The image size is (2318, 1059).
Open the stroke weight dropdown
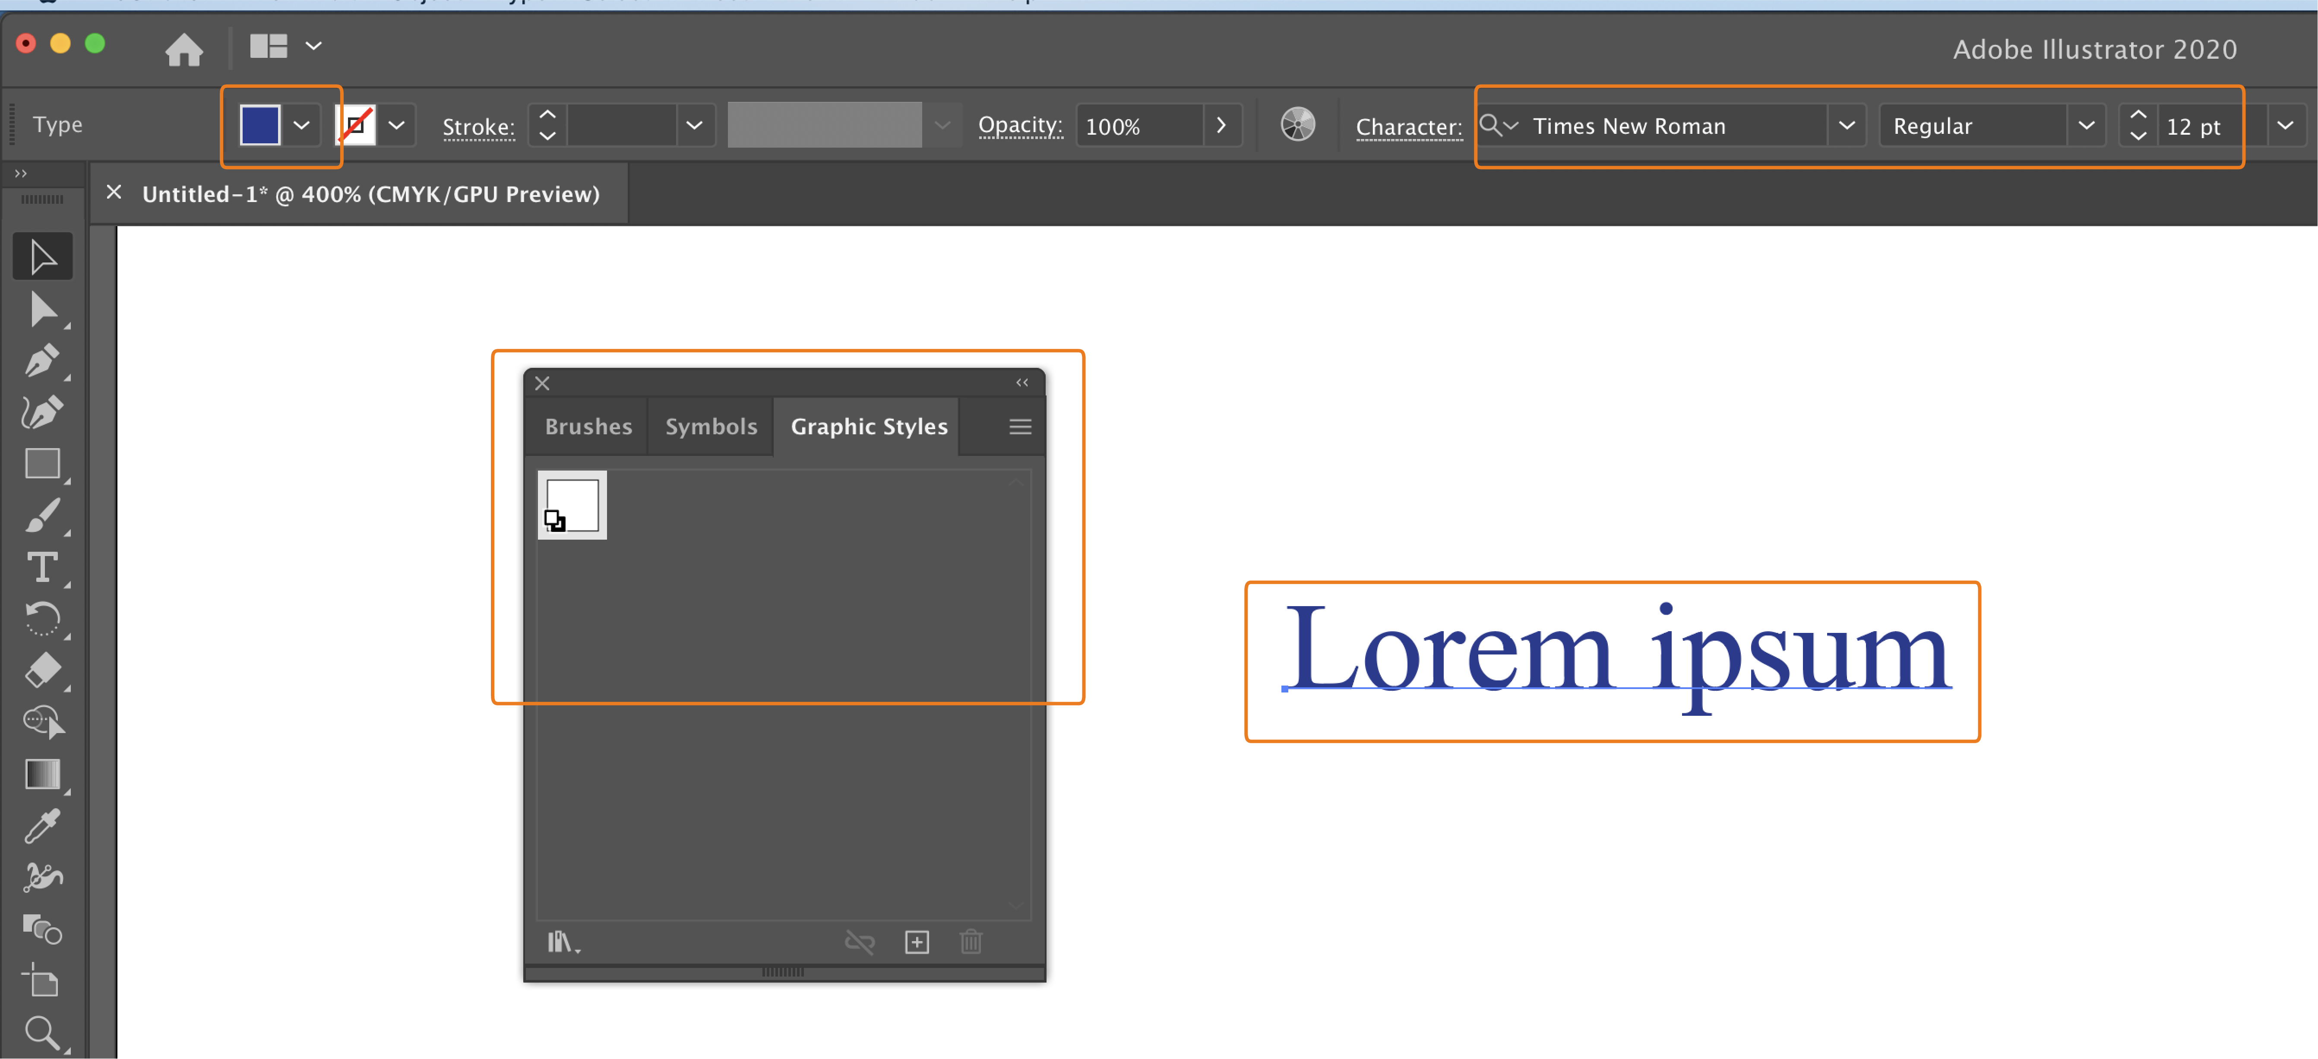pos(694,125)
